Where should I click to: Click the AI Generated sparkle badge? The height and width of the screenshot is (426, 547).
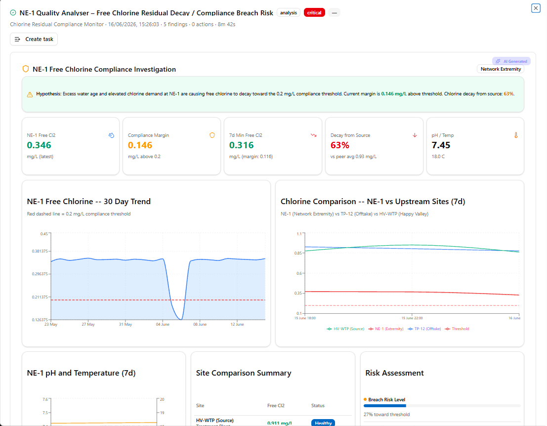(x=511, y=61)
